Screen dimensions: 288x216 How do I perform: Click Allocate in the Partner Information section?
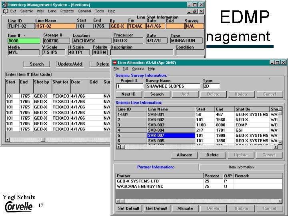pyautogui.click(x=185, y=209)
